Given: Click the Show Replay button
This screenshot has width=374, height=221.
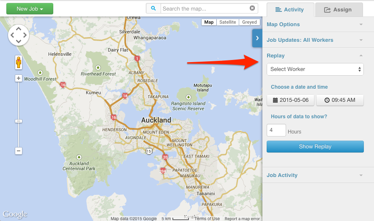Looking at the screenshot, I should [315, 147].
